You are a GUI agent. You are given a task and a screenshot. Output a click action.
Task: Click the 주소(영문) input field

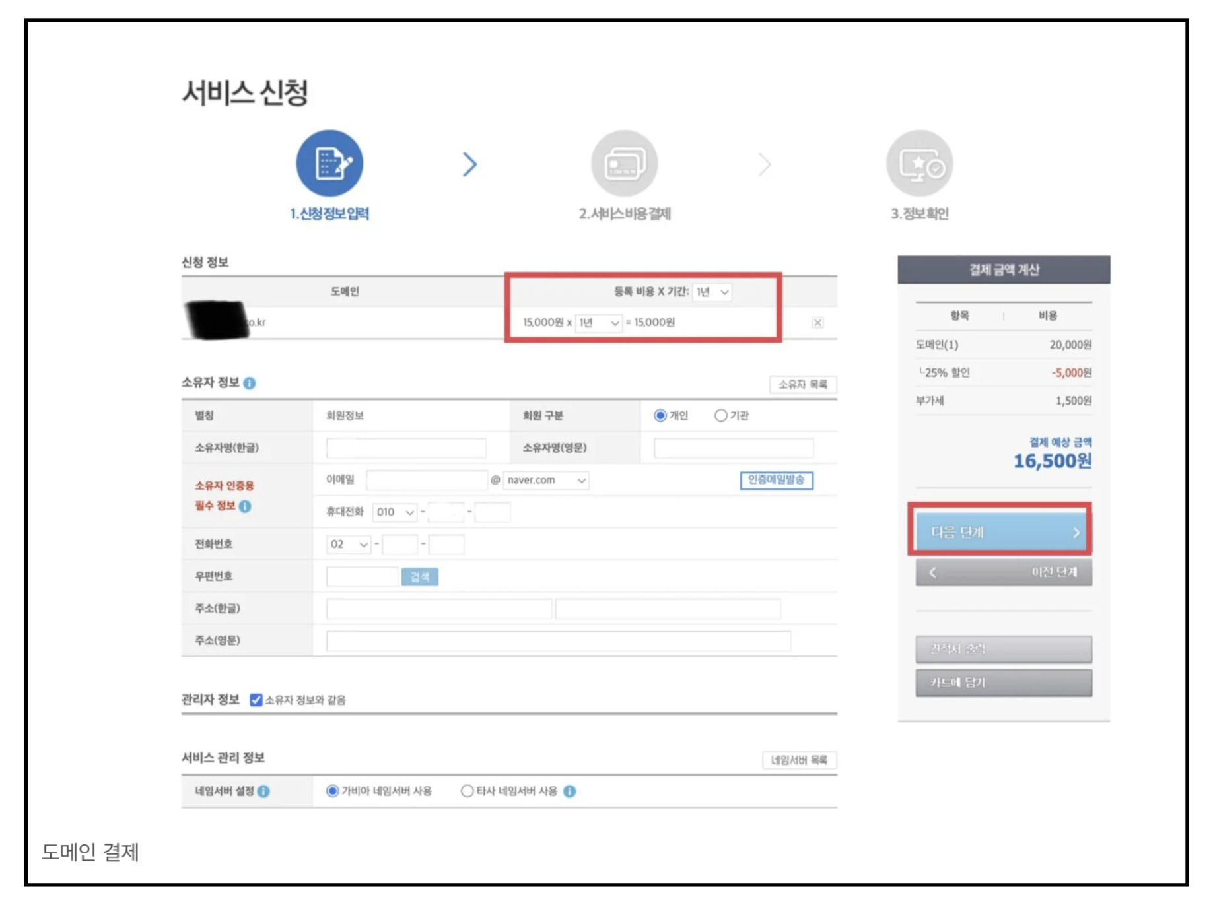point(558,640)
